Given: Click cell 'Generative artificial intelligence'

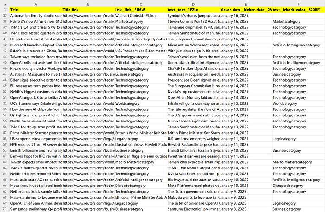Looking at the screenshot, I should click(x=194, y=63).
